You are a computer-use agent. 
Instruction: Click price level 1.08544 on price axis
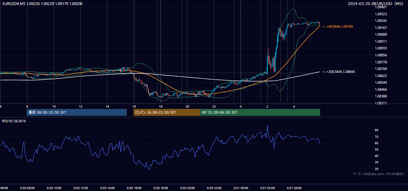pyautogui.click(x=381, y=82)
